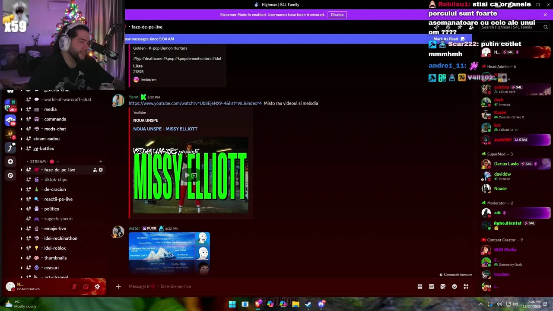Viewport: 553px width, 311px height.
Task: Open the server icon with 58 badge
Action: tap(10, 120)
